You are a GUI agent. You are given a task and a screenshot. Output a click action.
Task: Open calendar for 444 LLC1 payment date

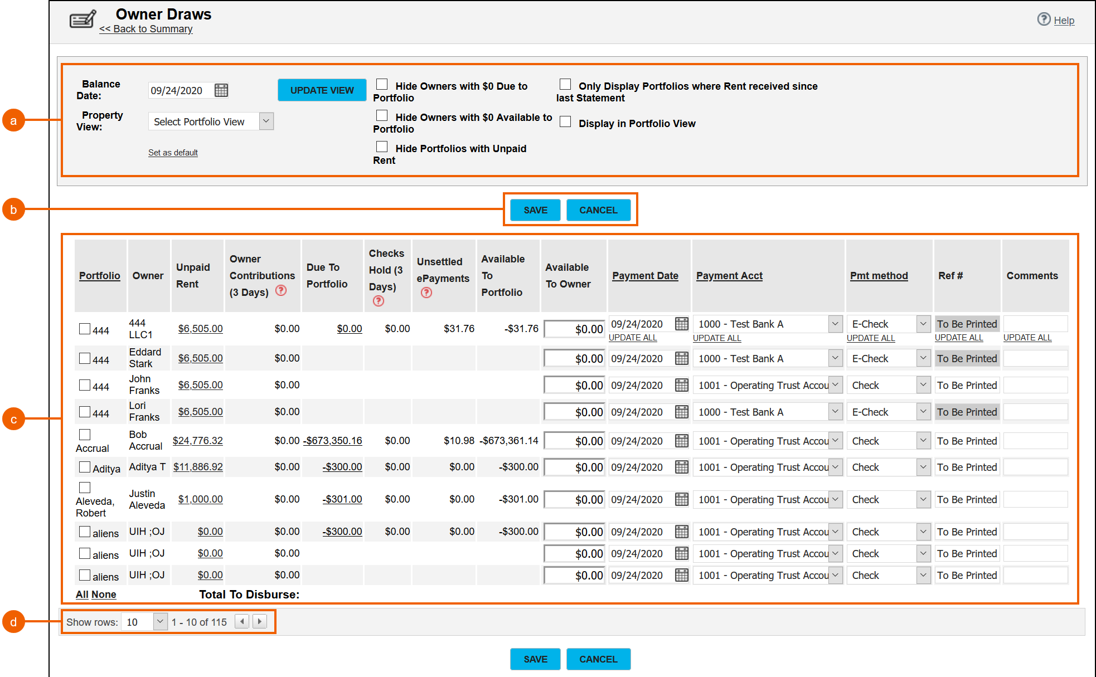(681, 324)
